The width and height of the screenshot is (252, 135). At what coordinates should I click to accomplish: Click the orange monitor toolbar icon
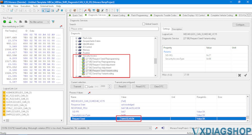point(90,11)
